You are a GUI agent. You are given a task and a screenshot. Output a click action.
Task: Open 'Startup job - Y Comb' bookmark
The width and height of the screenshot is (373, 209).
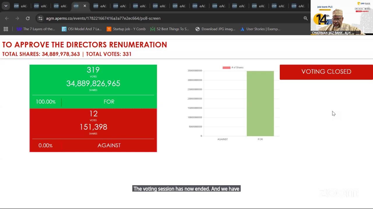[126, 29]
